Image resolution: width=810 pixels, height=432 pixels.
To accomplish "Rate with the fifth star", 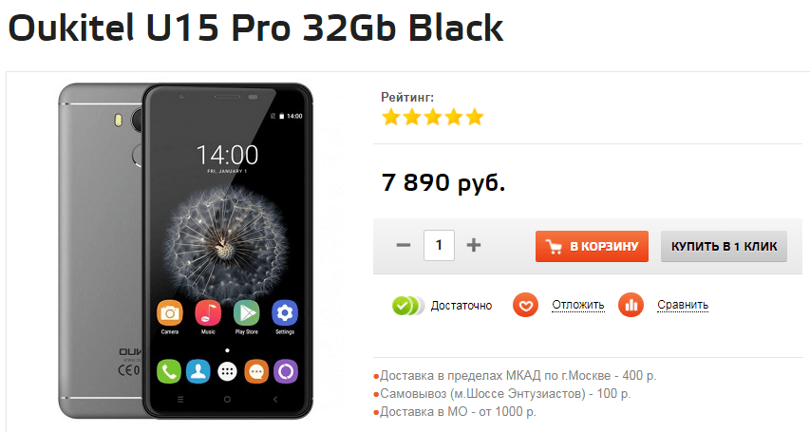I will pos(474,118).
